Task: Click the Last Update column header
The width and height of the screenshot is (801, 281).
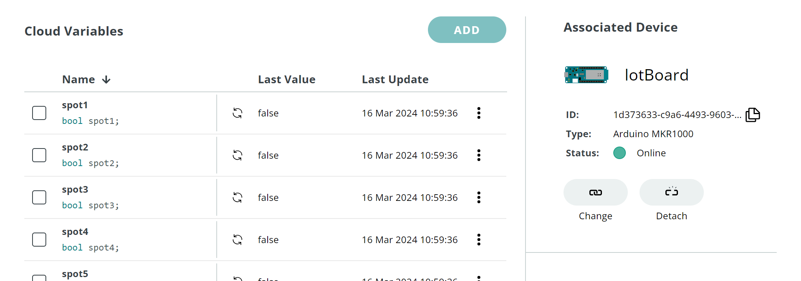Action: [x=395, y=80]
